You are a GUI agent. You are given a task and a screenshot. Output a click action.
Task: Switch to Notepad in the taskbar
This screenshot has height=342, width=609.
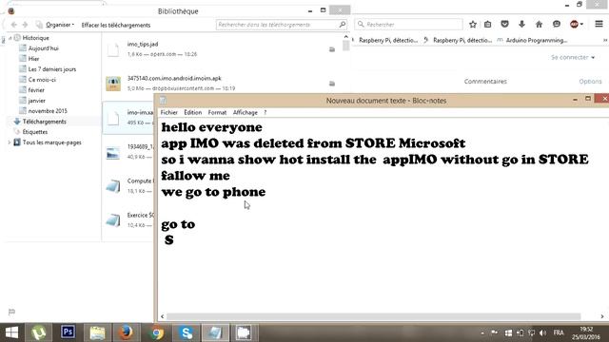[215, 332]
